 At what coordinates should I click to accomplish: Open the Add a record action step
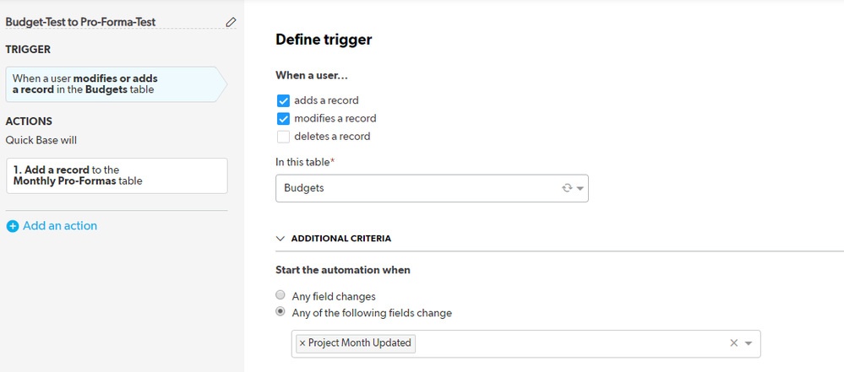pyautogui.click(x=117, y=175)
